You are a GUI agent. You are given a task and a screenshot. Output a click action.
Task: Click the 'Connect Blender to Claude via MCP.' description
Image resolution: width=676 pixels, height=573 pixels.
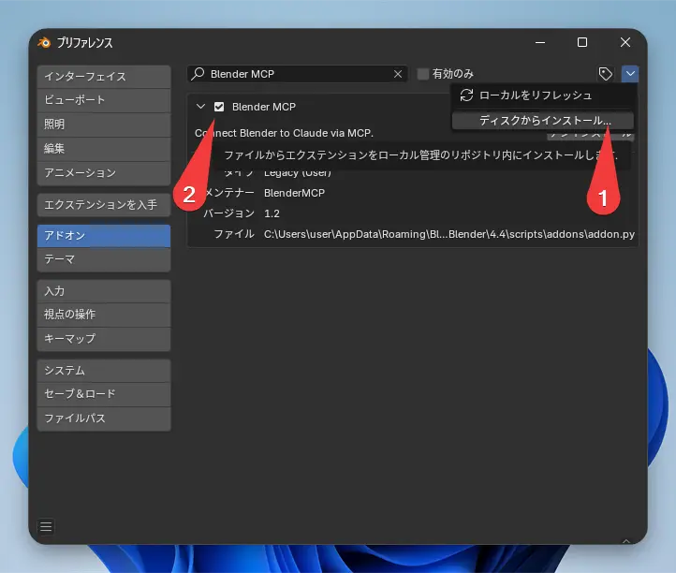[x=284, y=133]
